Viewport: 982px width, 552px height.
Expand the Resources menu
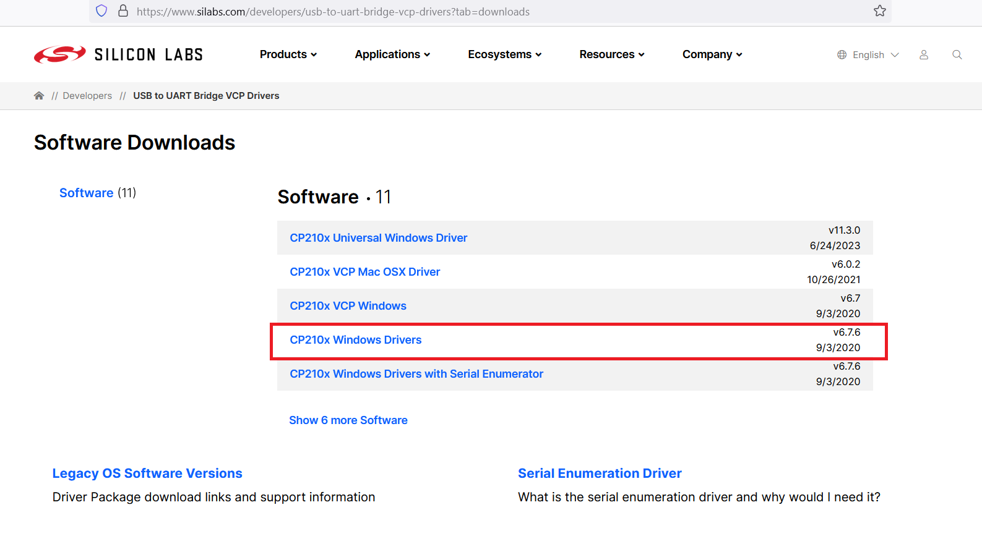pos(612,54)
